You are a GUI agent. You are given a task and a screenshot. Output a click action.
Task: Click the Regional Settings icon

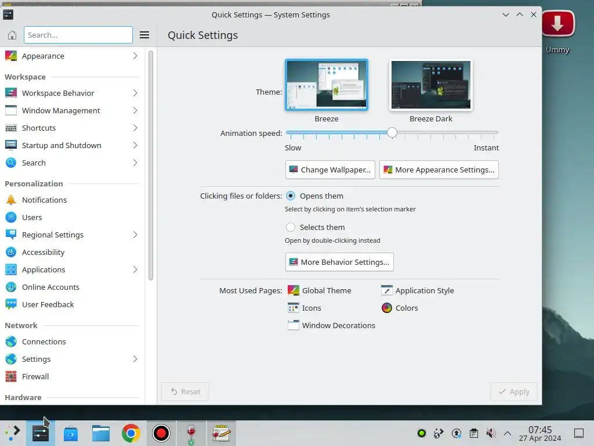[x=11, y=235]
